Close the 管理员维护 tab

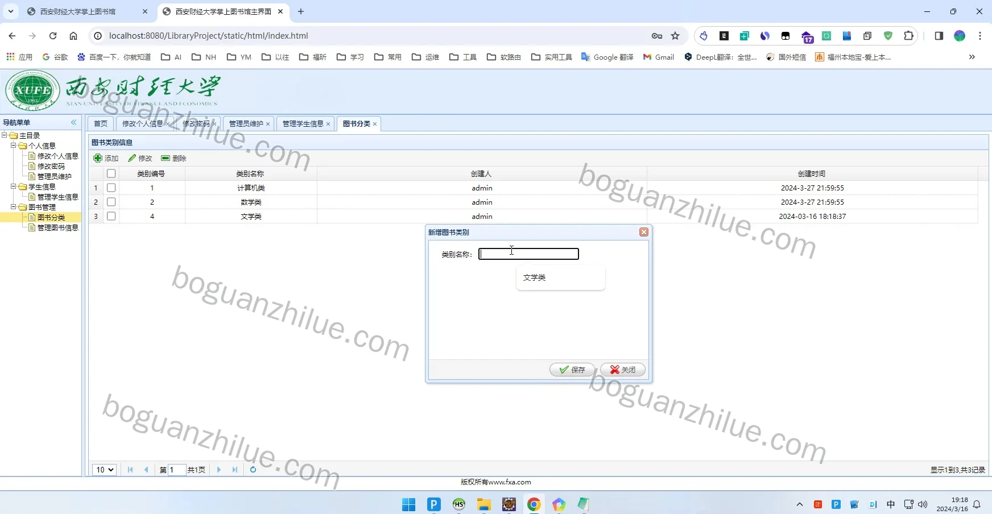coord(268,124)
